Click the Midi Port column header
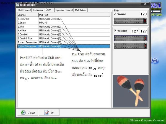This screenshot has height=124, width=166. (74, 15)
